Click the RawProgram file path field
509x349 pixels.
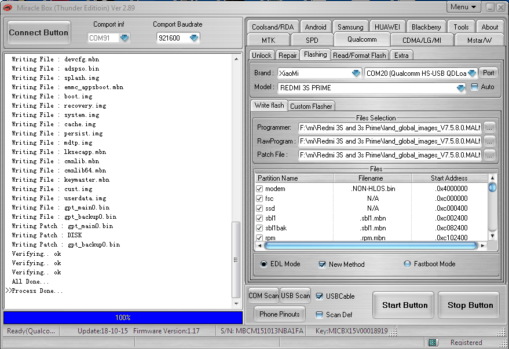[x=390, y=141]
